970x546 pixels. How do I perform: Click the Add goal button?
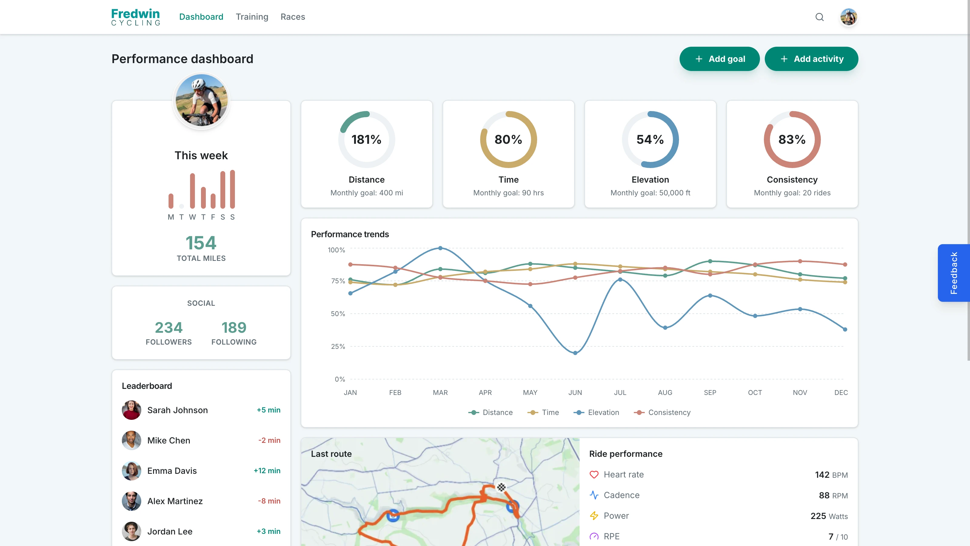click(x=719, y=59)
